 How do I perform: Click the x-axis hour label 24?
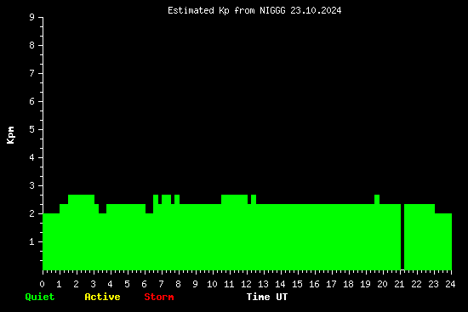pyautogui.click(x=450, y=284)
